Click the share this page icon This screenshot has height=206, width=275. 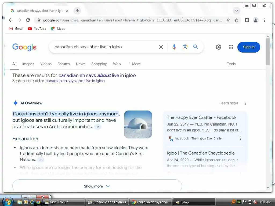(228, 20)
